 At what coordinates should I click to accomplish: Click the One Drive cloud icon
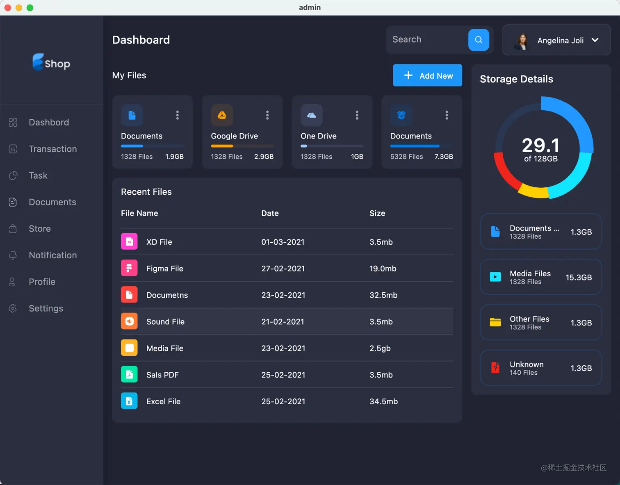point(312,115)
